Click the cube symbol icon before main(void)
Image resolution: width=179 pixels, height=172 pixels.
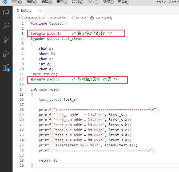[92, 18]
